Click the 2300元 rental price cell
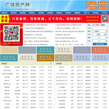The width and height of the screenshot is (109, 109). pos(105,74)
